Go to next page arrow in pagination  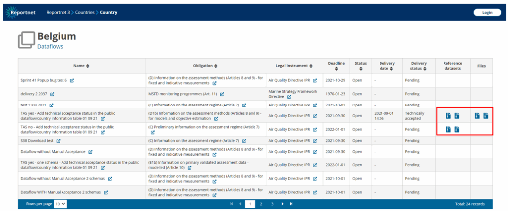283,204
